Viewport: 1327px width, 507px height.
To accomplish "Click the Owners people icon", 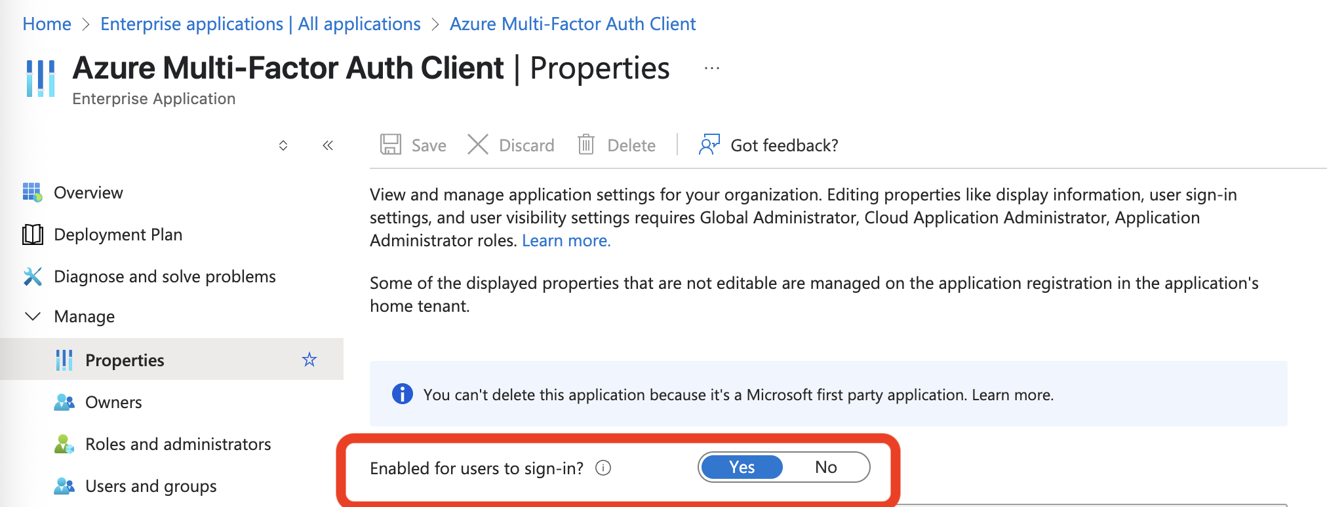I will pos(64,402).
